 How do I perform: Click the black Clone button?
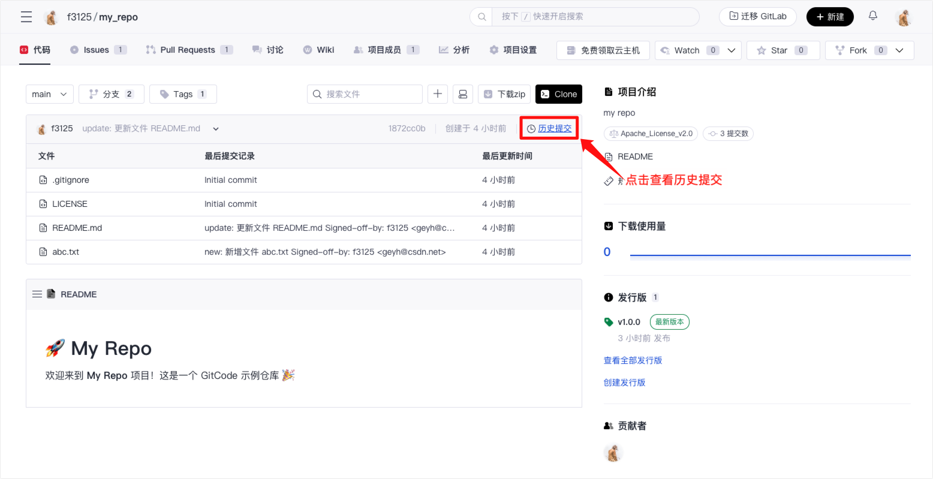[x=558, y=94]
